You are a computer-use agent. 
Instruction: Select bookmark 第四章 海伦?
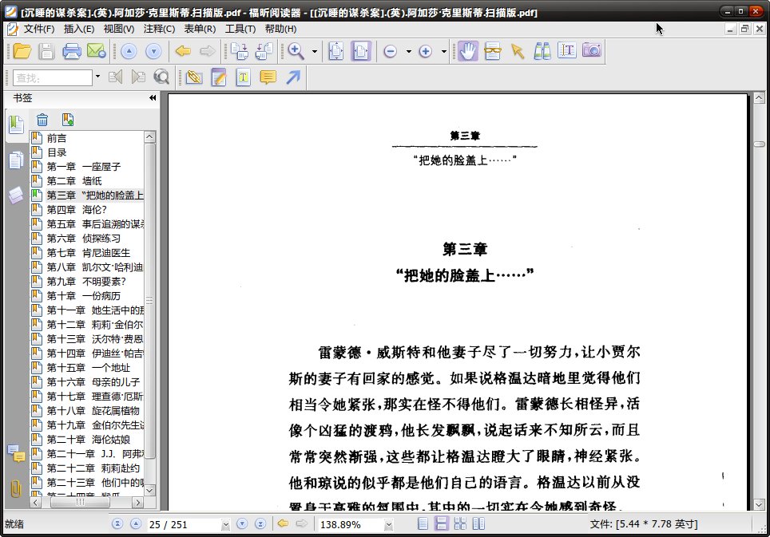(77, 210)
